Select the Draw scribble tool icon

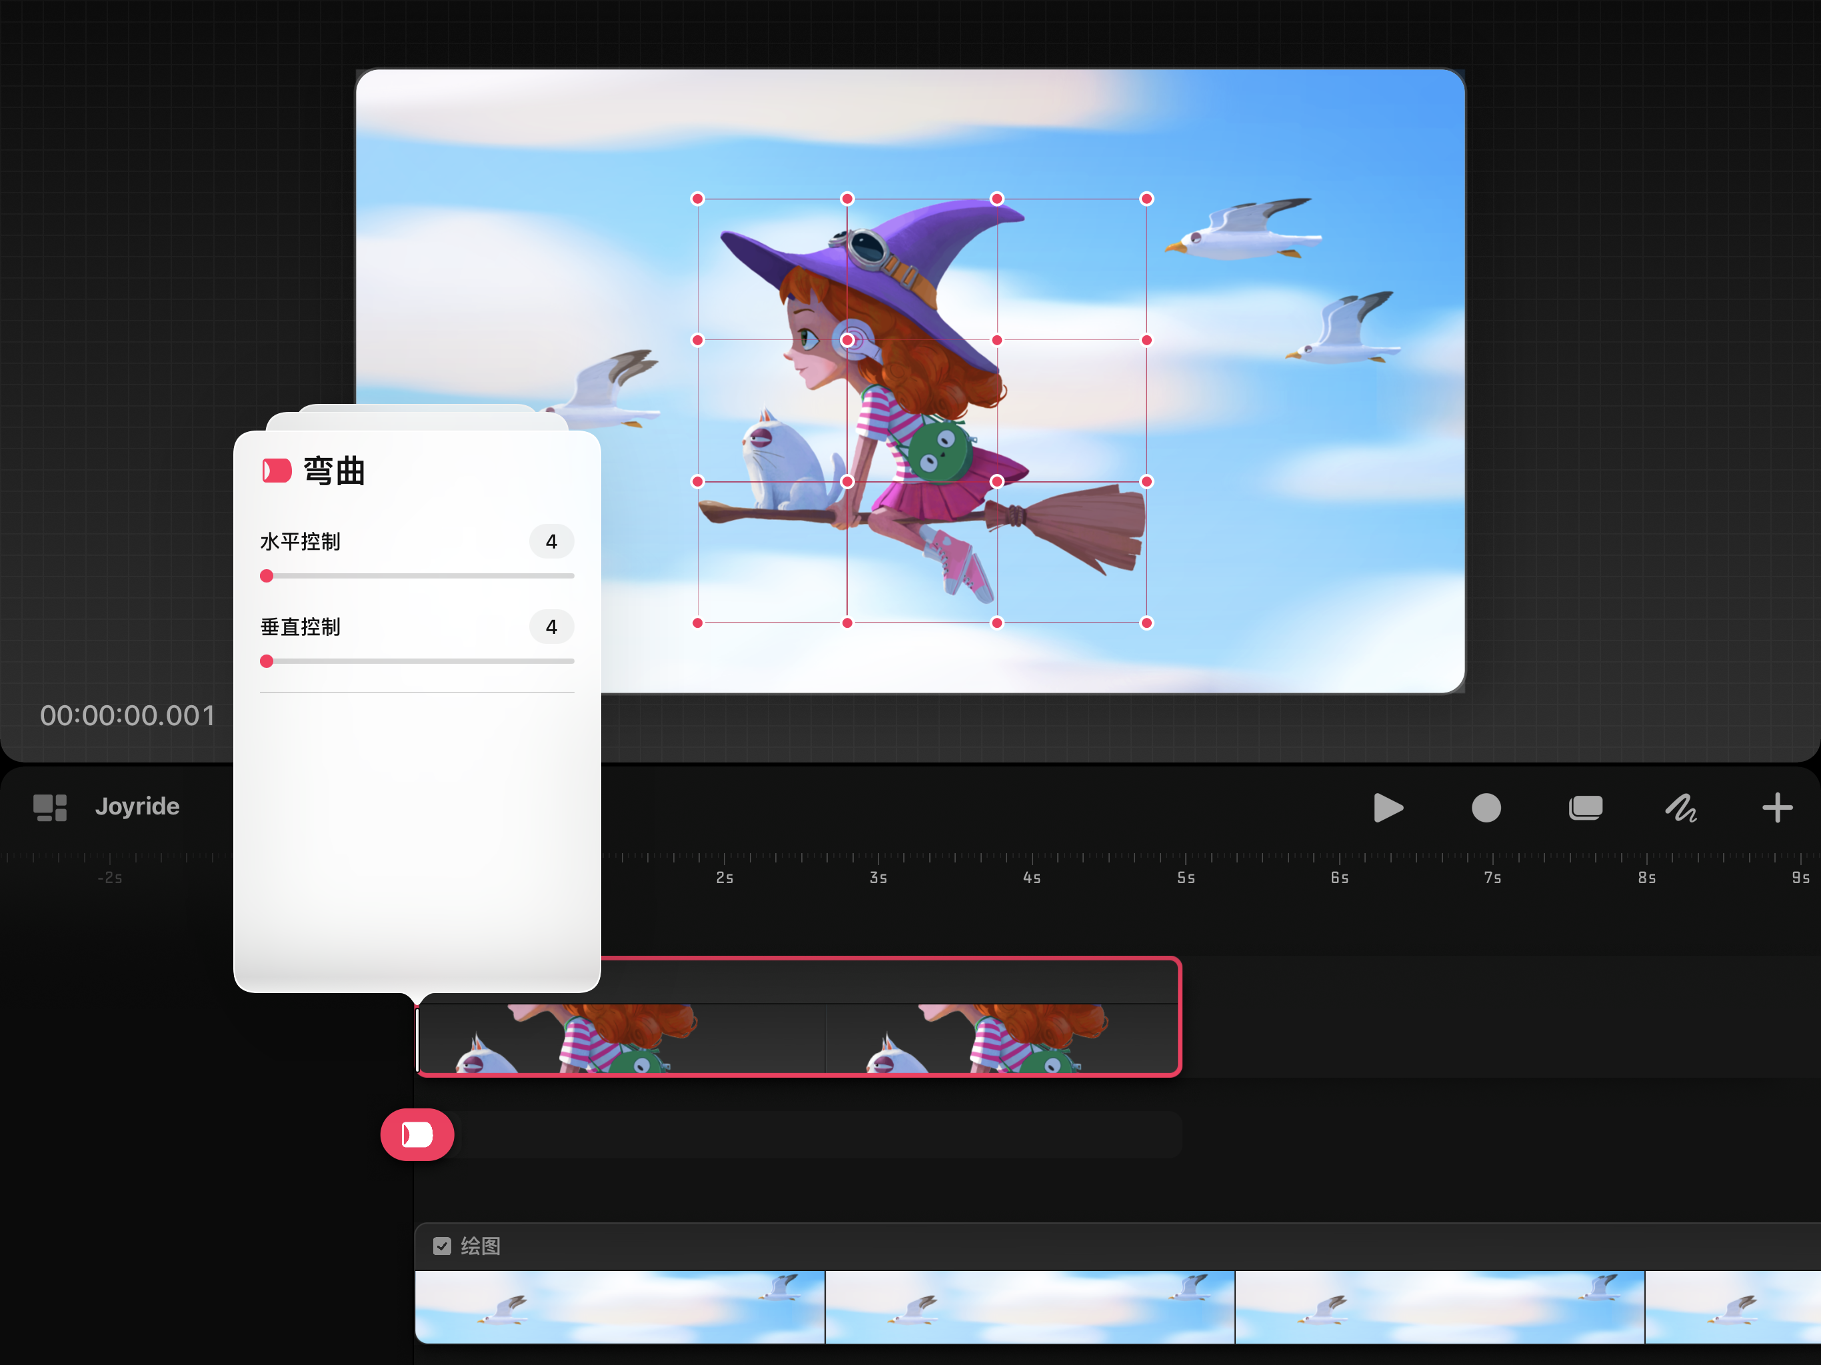(x=1680, y=808)
